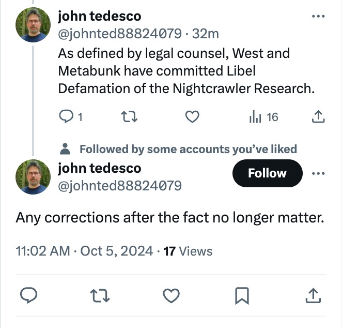Repost the main tweet
This screenshot has height=328, width=342.
98,295
